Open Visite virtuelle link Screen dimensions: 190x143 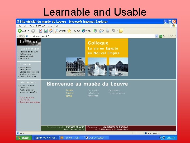(x=27, y=56)
